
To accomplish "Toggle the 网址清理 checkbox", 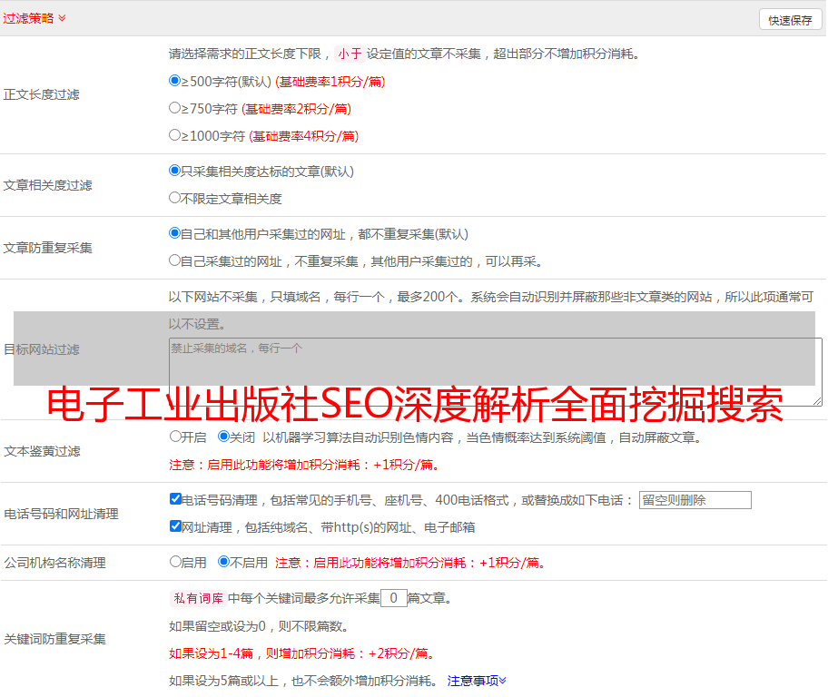I will [x=176, y=526].
